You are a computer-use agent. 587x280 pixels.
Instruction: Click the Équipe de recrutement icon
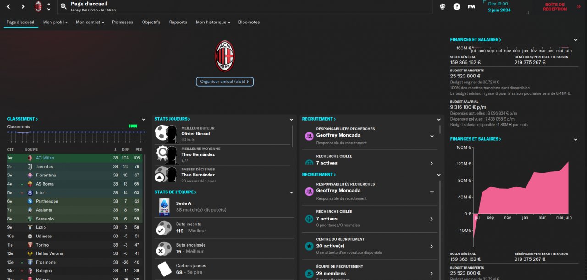point(309,274)
